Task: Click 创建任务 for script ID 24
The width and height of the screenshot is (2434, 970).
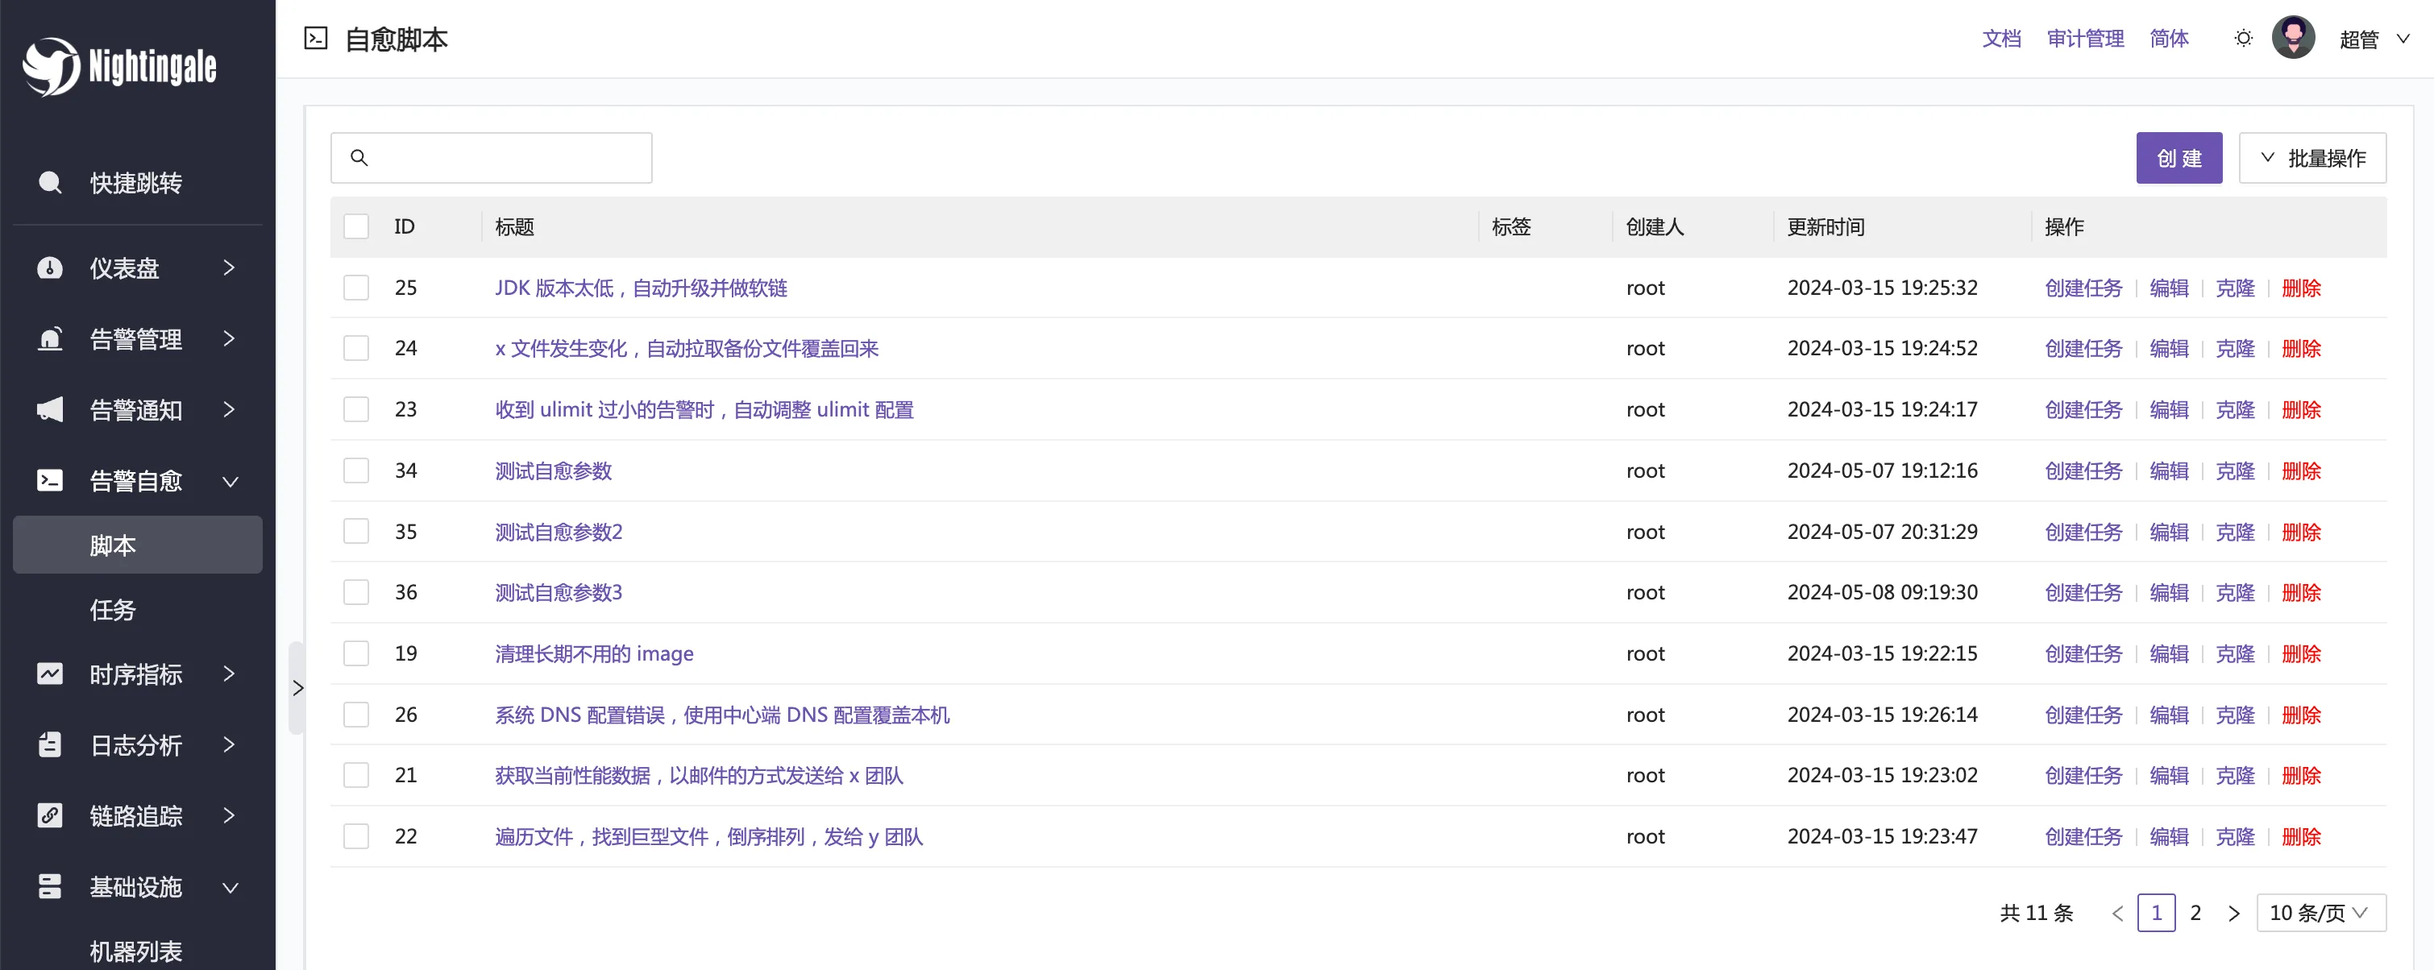Action: (x=2083, y=349)
